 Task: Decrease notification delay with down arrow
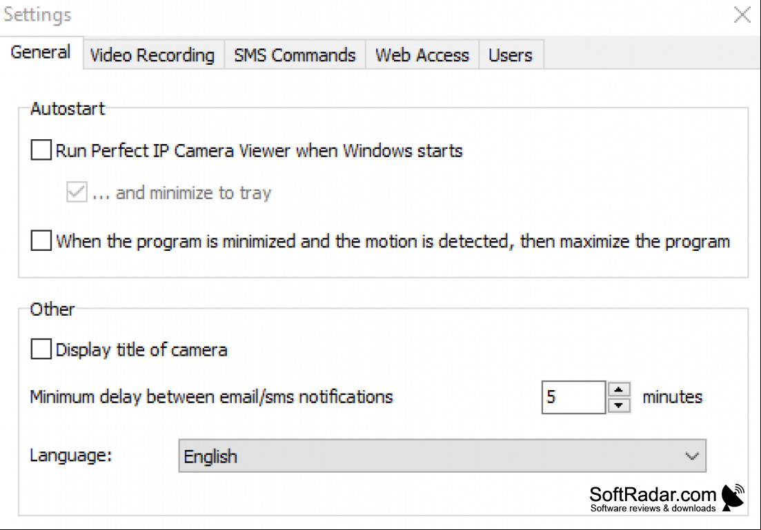(x=619, y=405)
